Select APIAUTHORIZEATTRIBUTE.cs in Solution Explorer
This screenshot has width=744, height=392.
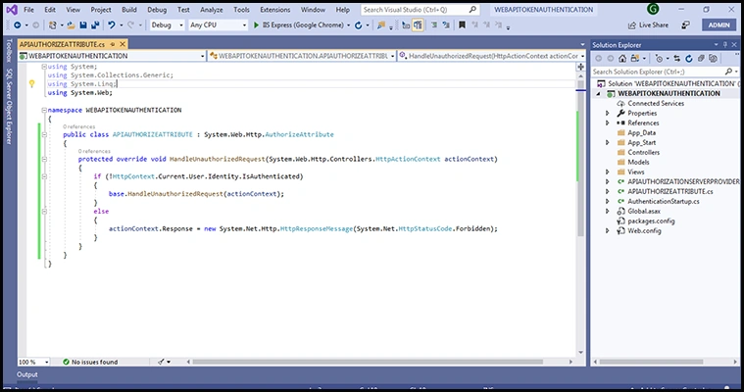pos(670,192)
